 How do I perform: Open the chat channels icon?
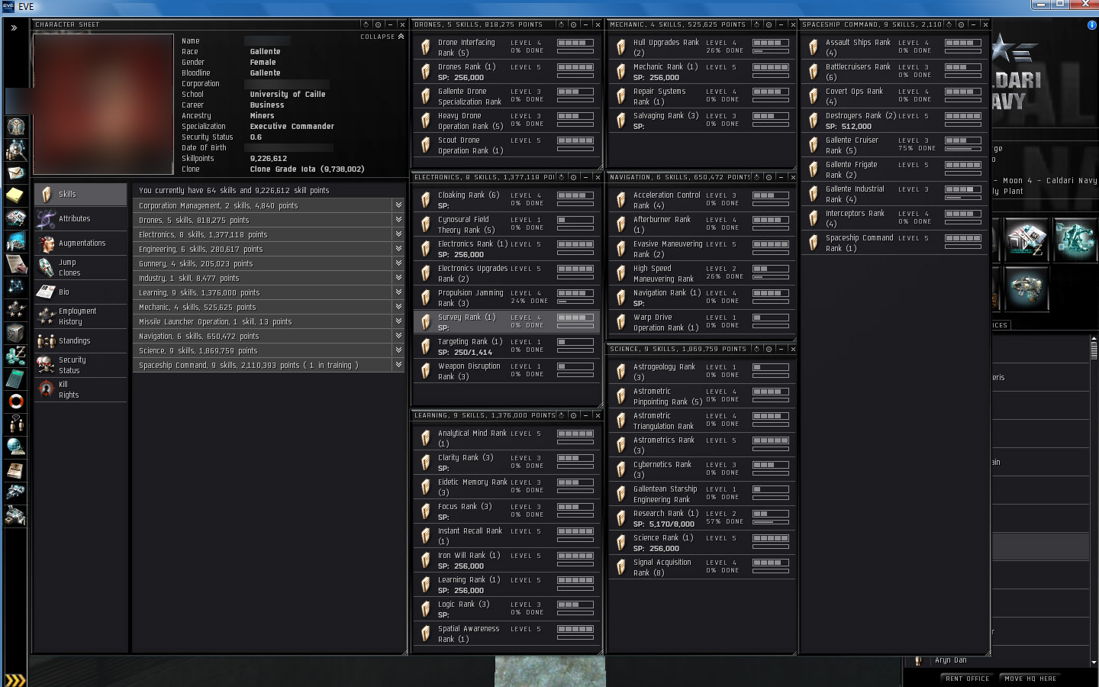click(x=16, y=424)
